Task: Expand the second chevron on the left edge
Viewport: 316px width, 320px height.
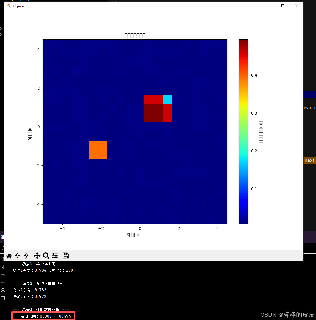Action: [1, 34]
